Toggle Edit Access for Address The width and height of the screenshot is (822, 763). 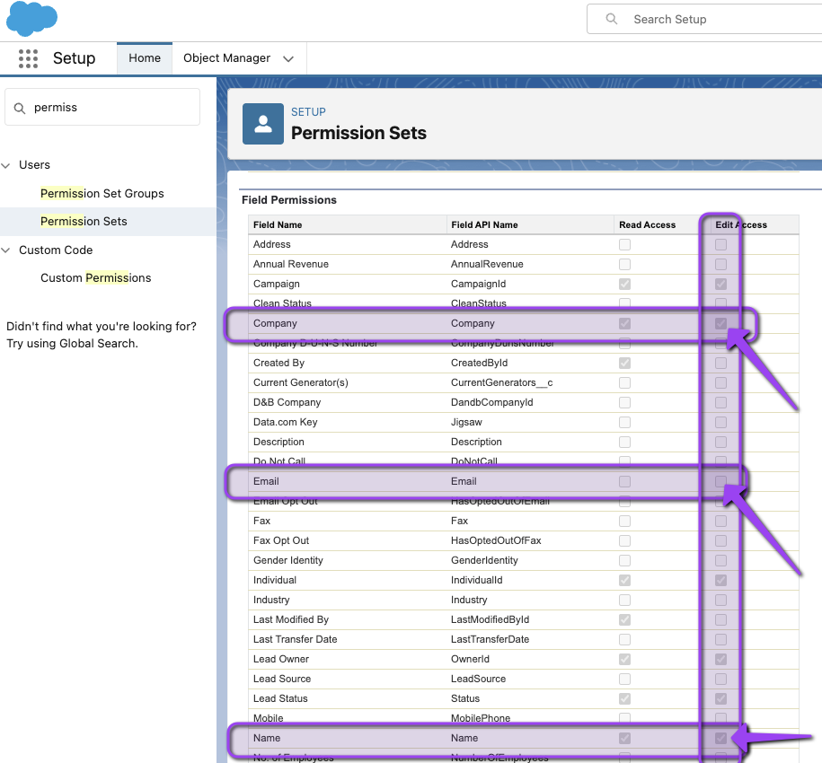point(720,244)
